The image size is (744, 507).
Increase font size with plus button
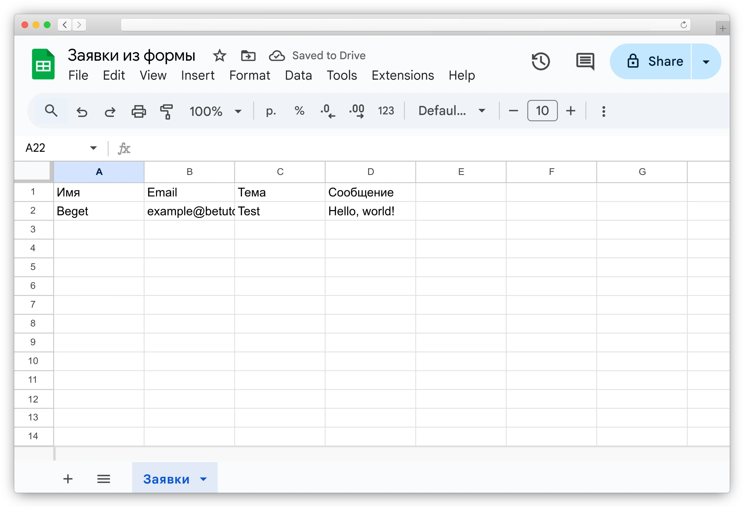[x=571, y=111]
